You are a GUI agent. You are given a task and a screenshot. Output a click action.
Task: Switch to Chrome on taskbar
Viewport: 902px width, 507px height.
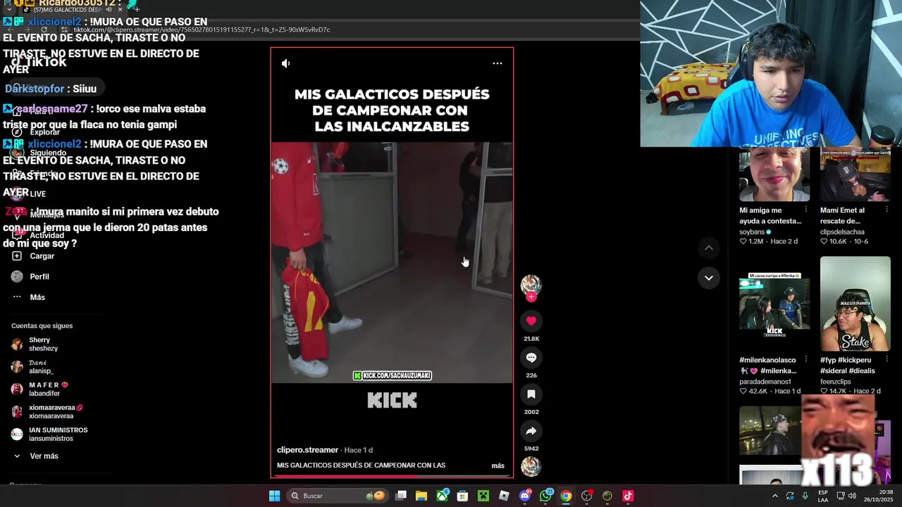566,496
